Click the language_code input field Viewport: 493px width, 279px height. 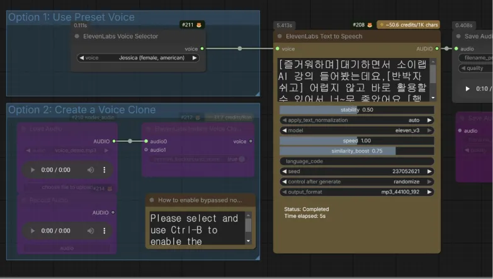pyautogui.click(x=357, y=161)
